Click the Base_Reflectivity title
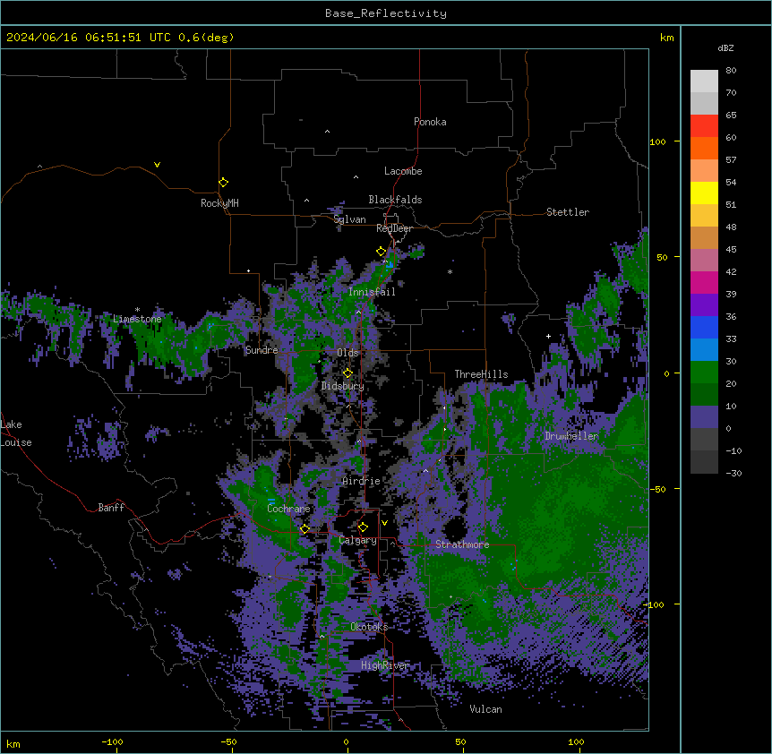Image resolution: width=772 pixels, height=754 pixels. [x=386, y=13]
